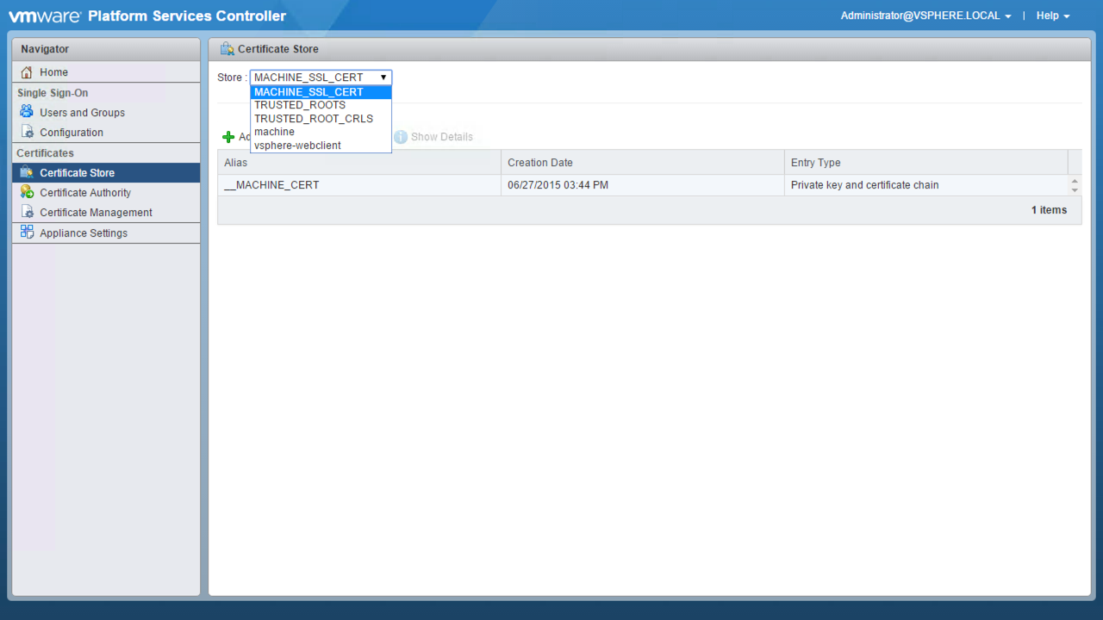Open the Help menu
Viewport: 1103px width, 620px height.
pos(1052,15)
